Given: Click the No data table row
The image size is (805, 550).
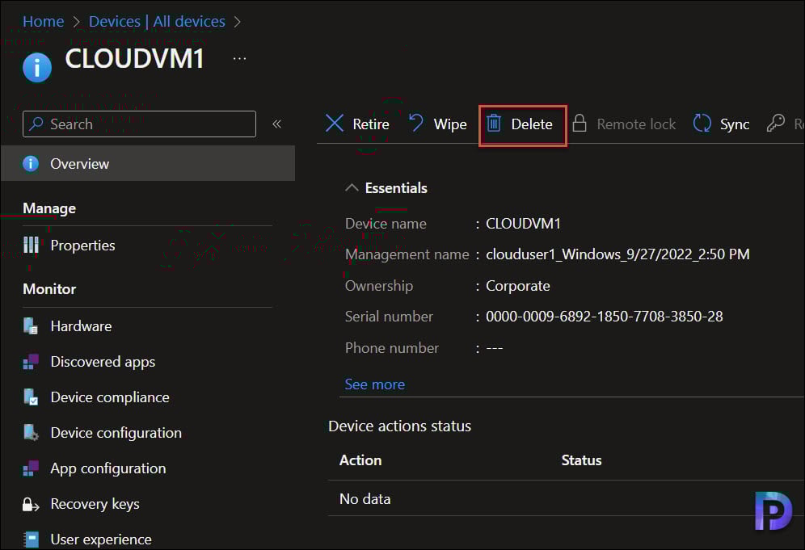Looking at the screenshot, I should coord(566,498).
